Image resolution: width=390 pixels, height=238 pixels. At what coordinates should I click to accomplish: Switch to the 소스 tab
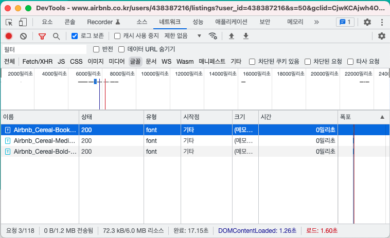tap(142, 22)
